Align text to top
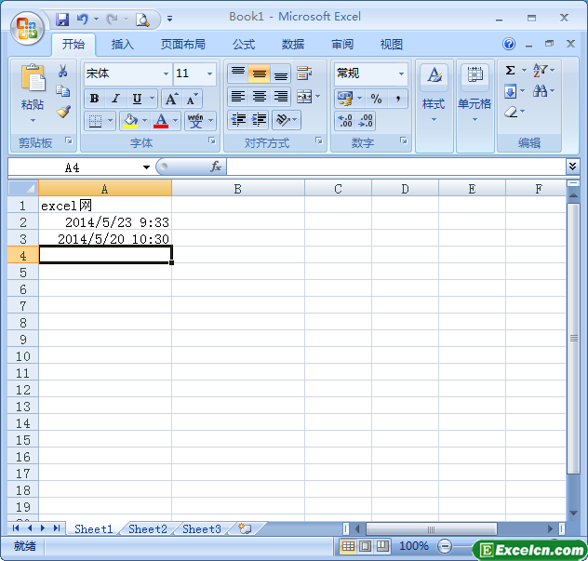This screenshot has height=561, width=588. coord(238,73)
